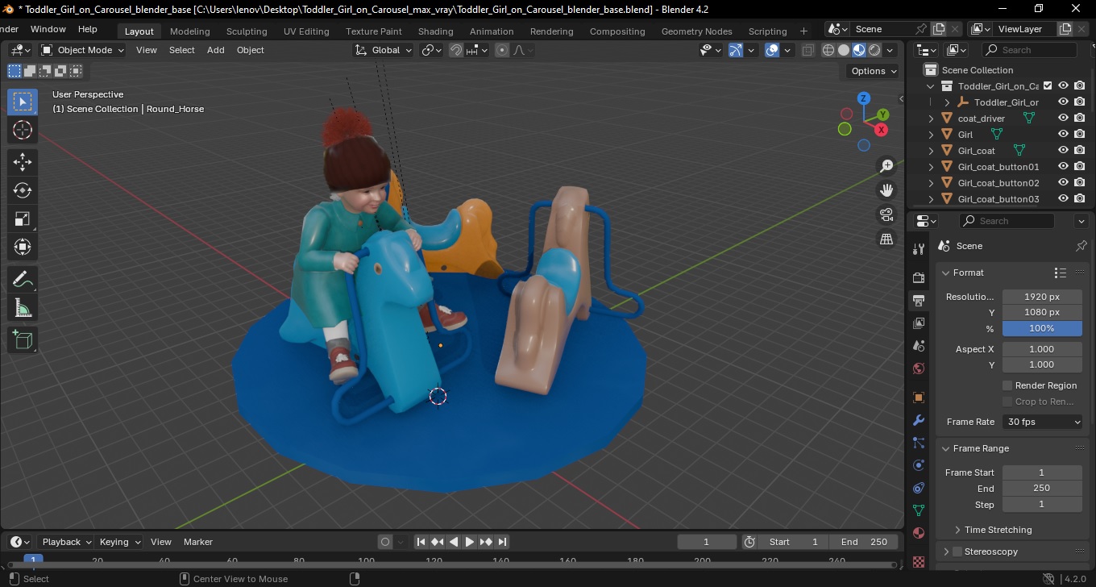The image size is (1096, 587).
Task: Open the Render properties tab
Action: click(918, 277)
